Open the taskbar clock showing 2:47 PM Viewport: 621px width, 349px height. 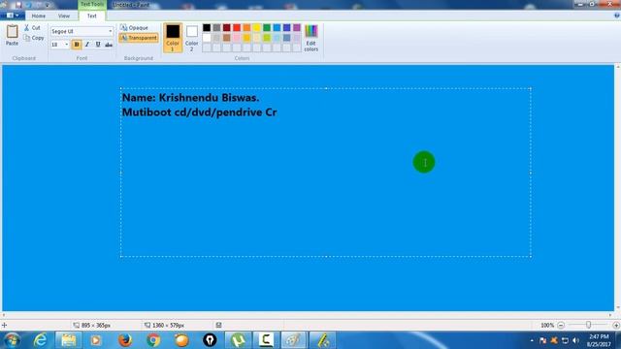coord(599,340)
